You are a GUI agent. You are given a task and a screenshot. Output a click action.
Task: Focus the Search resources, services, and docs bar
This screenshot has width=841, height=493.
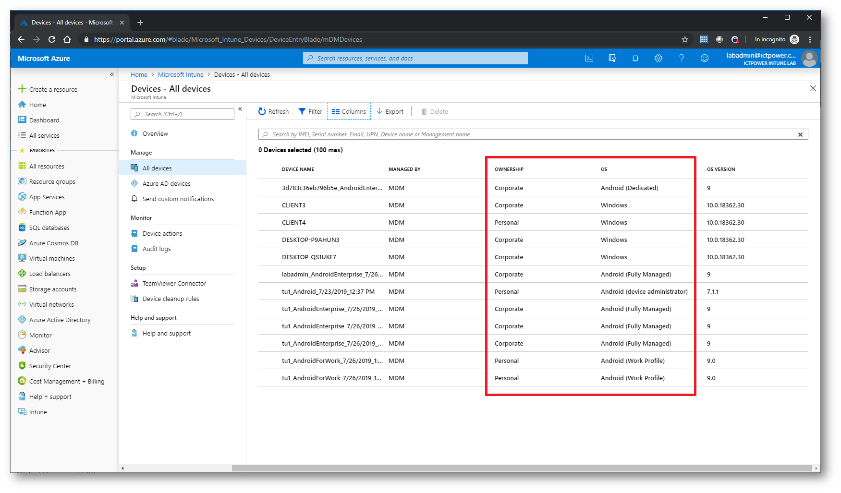tap(415, 58)
